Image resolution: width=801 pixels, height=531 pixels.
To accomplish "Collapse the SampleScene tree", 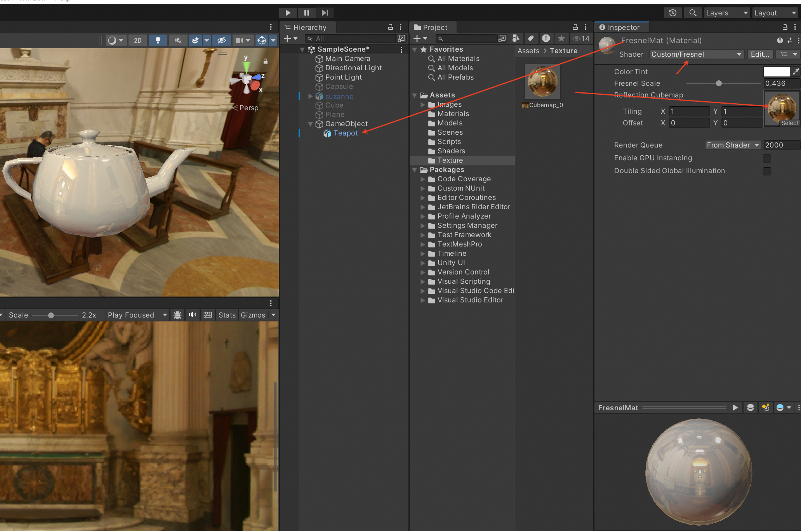I will coord(302,50).
